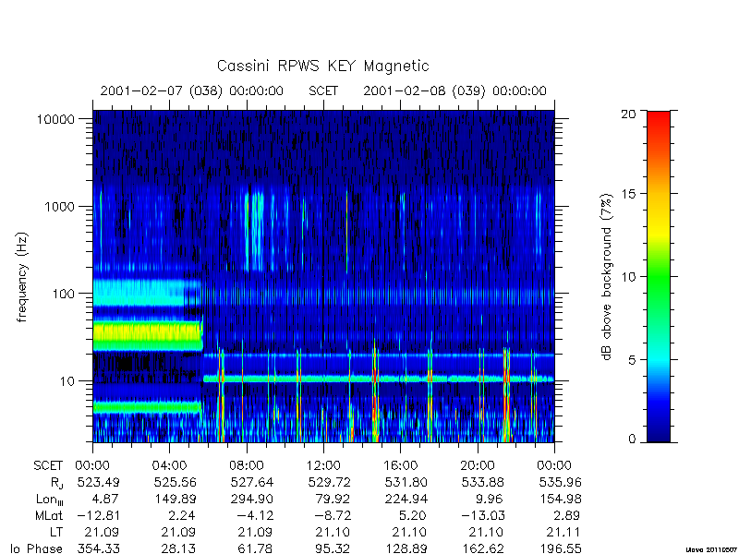This screenshot has height=554, width=739.
Task: Select Io Phase value "95.32"
Action: 333,548
